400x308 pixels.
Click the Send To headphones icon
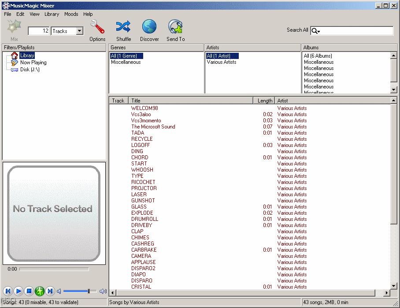pyautogui.click(x=175, y=26)
